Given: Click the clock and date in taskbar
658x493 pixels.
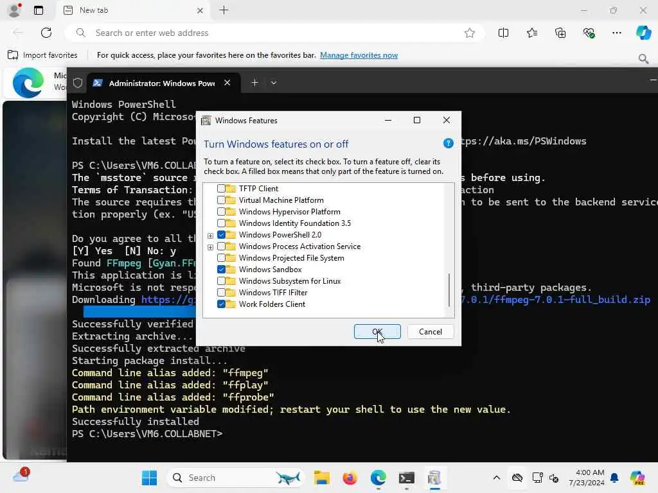Looking at the screenshot, I should click(587, 478).
